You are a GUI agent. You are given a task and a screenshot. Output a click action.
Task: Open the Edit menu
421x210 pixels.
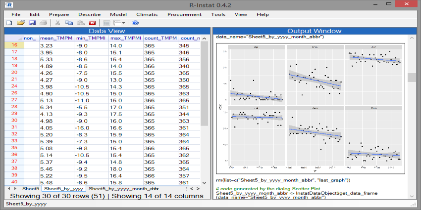pyautogui.click(x=35, y=14)
